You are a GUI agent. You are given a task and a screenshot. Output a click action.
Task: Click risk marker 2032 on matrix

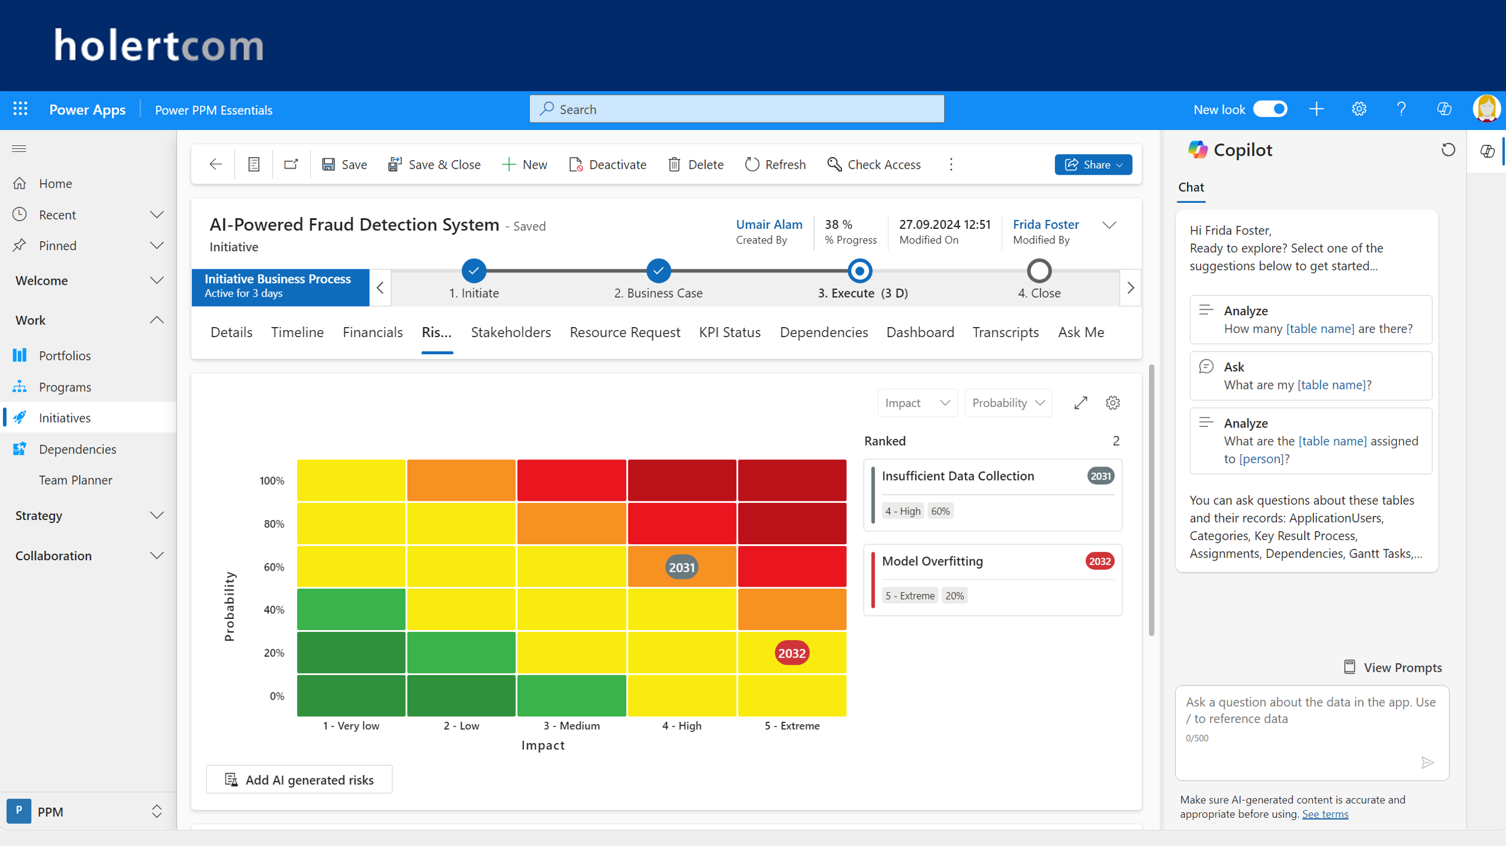pos(791,653)
